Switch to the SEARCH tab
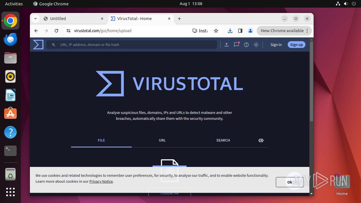 point(223,140)
